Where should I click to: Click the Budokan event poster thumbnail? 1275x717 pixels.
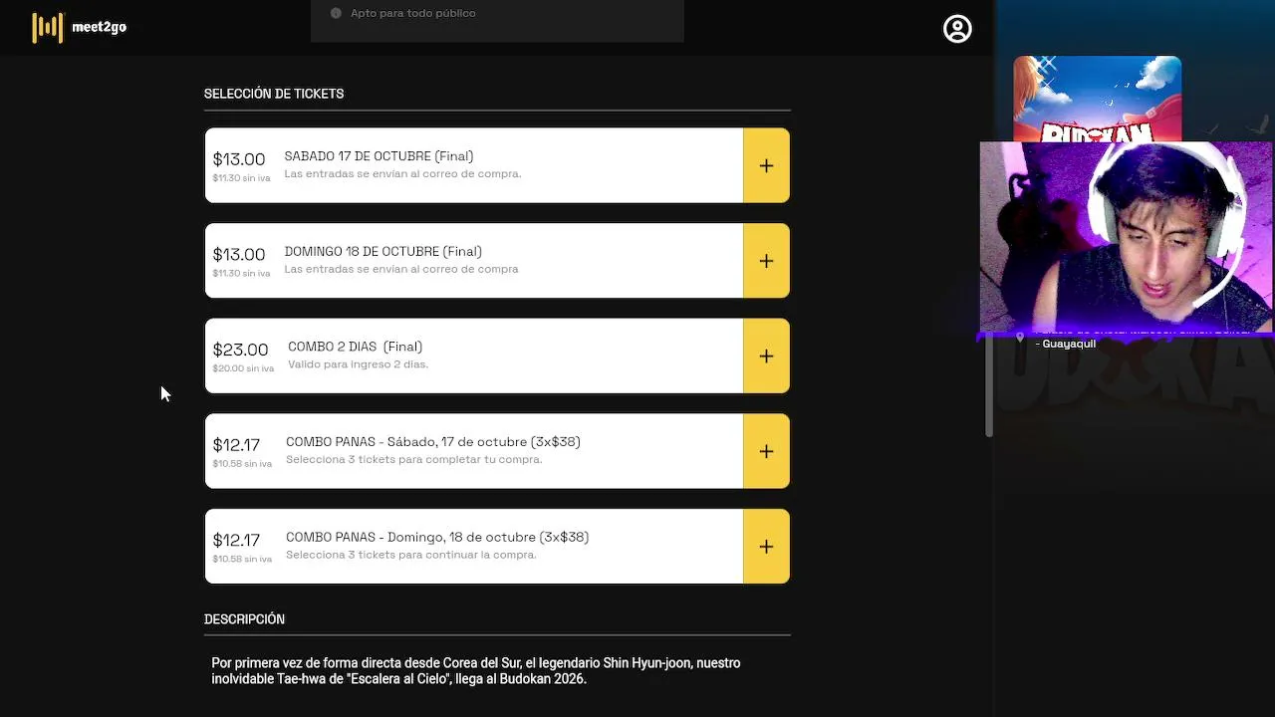point(1098,99)
